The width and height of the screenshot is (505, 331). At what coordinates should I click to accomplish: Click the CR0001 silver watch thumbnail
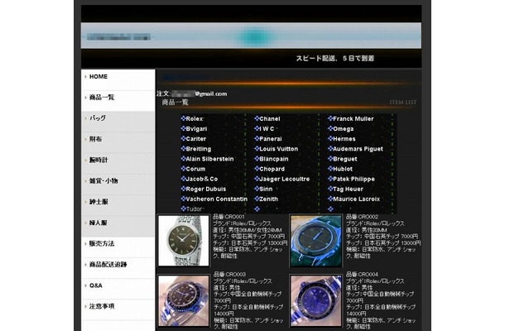[x=183, y=241]
